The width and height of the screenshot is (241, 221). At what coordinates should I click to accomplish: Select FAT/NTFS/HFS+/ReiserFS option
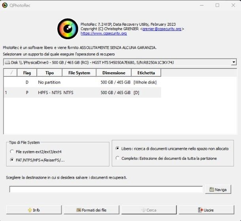point(12,160)
